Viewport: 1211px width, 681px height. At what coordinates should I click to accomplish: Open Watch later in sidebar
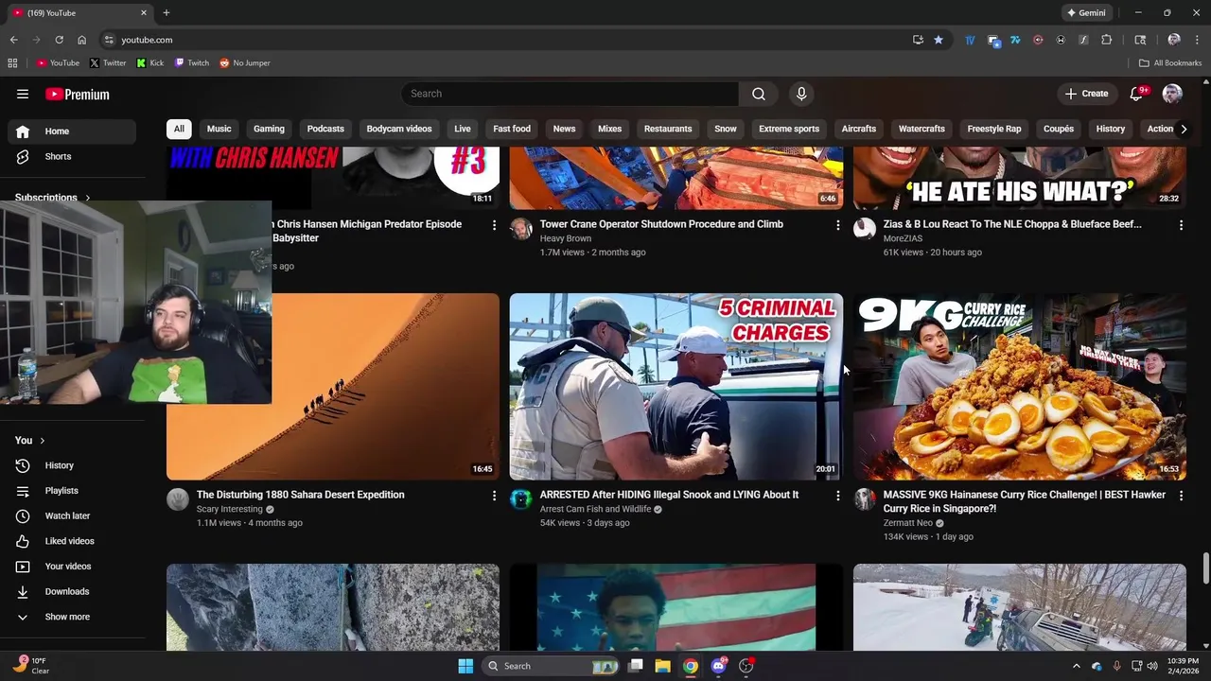pyautogui.click(x=71, y=515)
